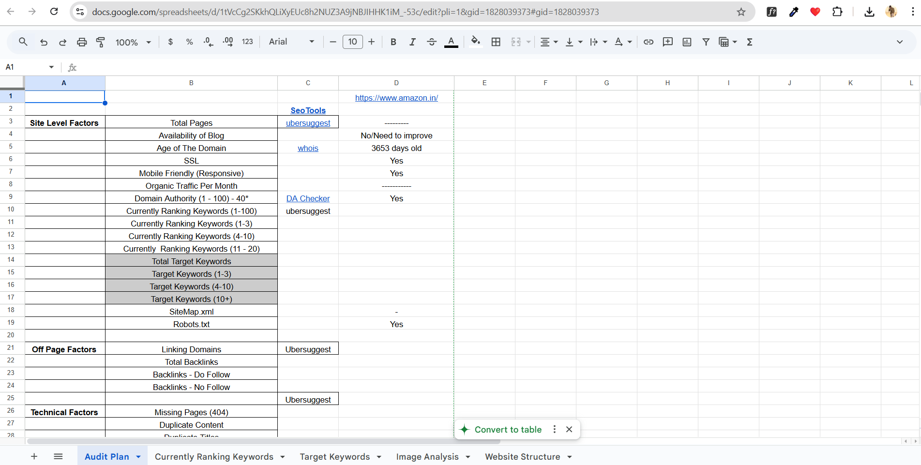Open the ubersuggest link in cell C3
This screenshot has width=921, height=465.
(x=308, y=123)
